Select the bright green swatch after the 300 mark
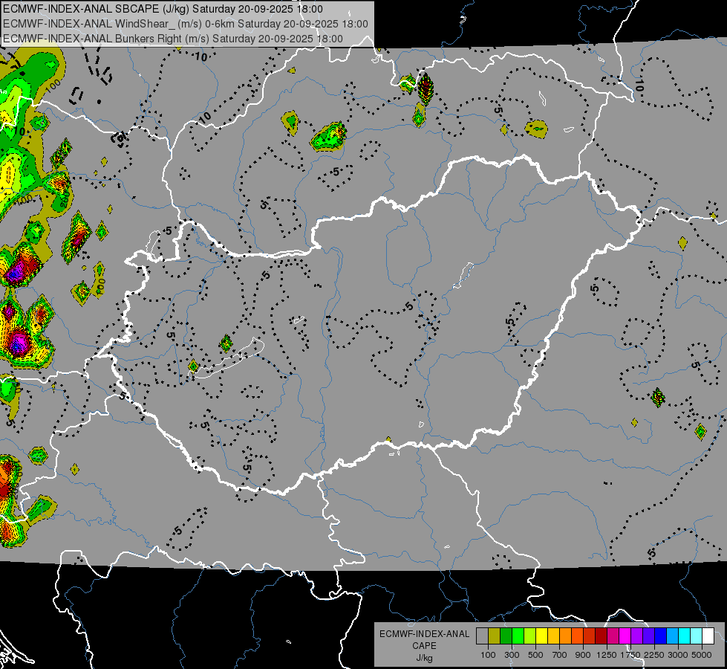Screen dimensions: 727x669 tap(518, 636)
